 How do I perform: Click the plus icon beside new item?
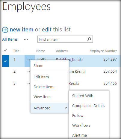click(5, 30)
